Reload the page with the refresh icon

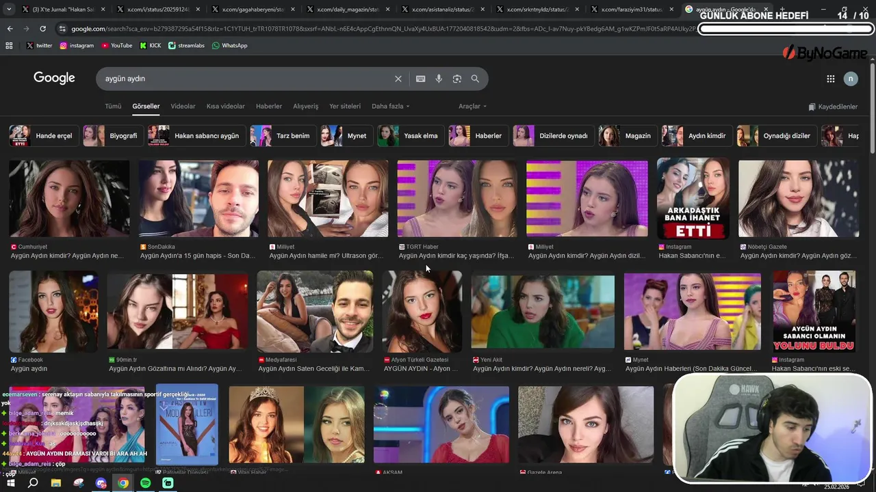point(42,29)
